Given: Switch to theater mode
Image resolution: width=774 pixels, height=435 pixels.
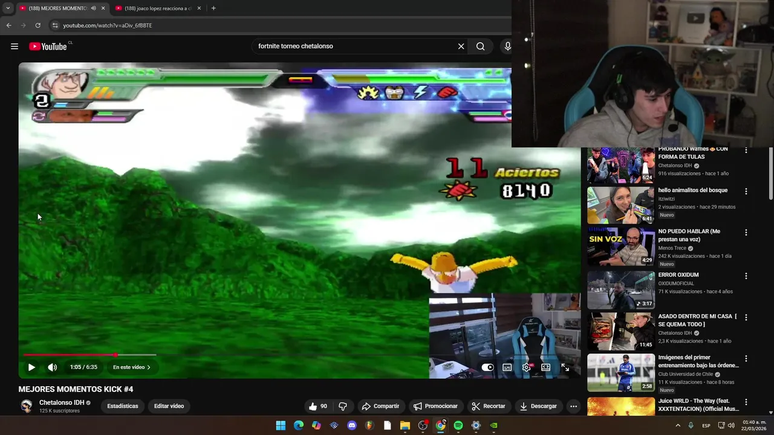Looking at the screenshot, I should (x=545, y=367).
